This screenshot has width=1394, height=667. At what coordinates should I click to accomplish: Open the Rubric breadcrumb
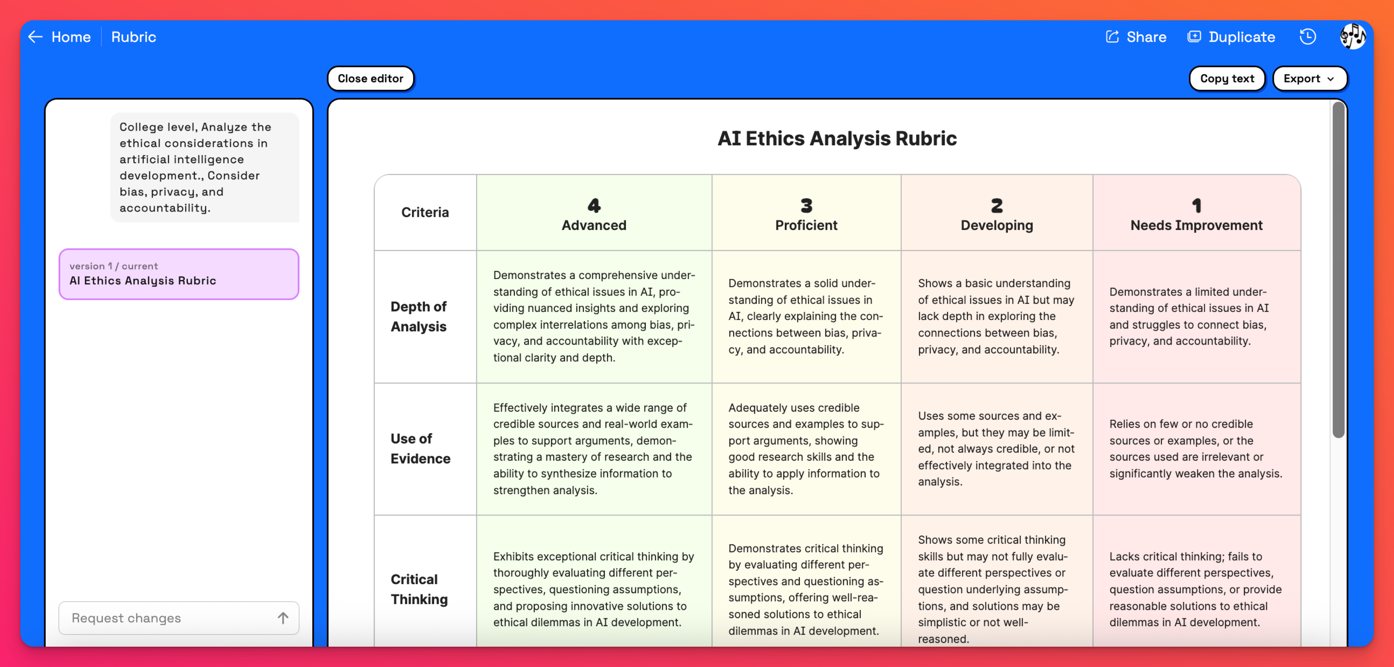(134, 37)
